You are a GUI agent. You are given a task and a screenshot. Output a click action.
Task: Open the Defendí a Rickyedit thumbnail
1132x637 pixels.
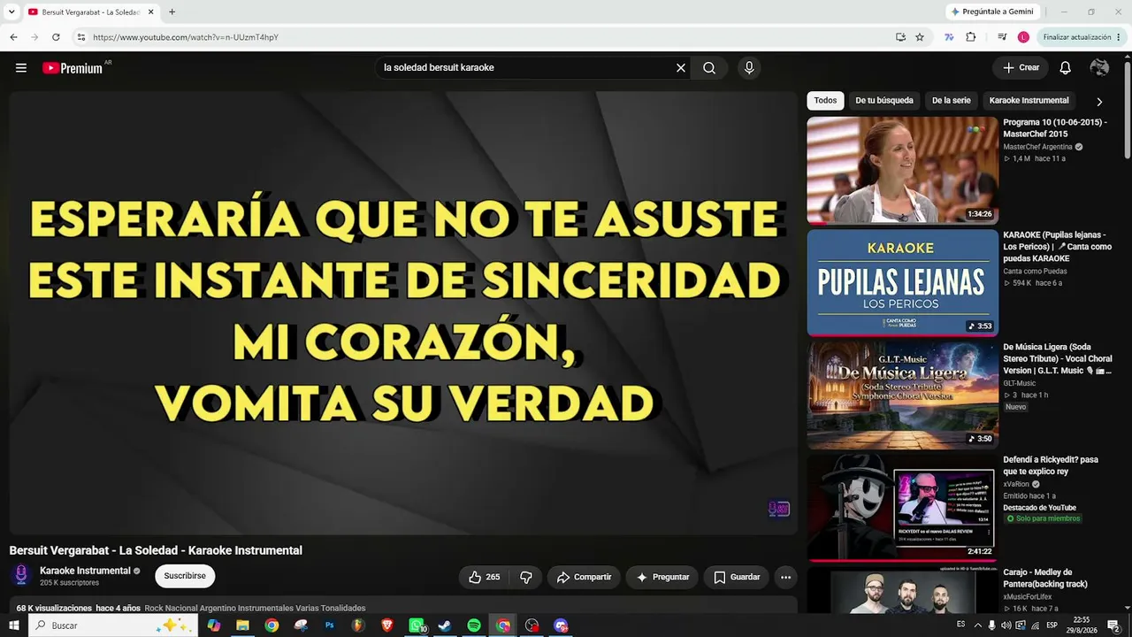pos(902,508)
